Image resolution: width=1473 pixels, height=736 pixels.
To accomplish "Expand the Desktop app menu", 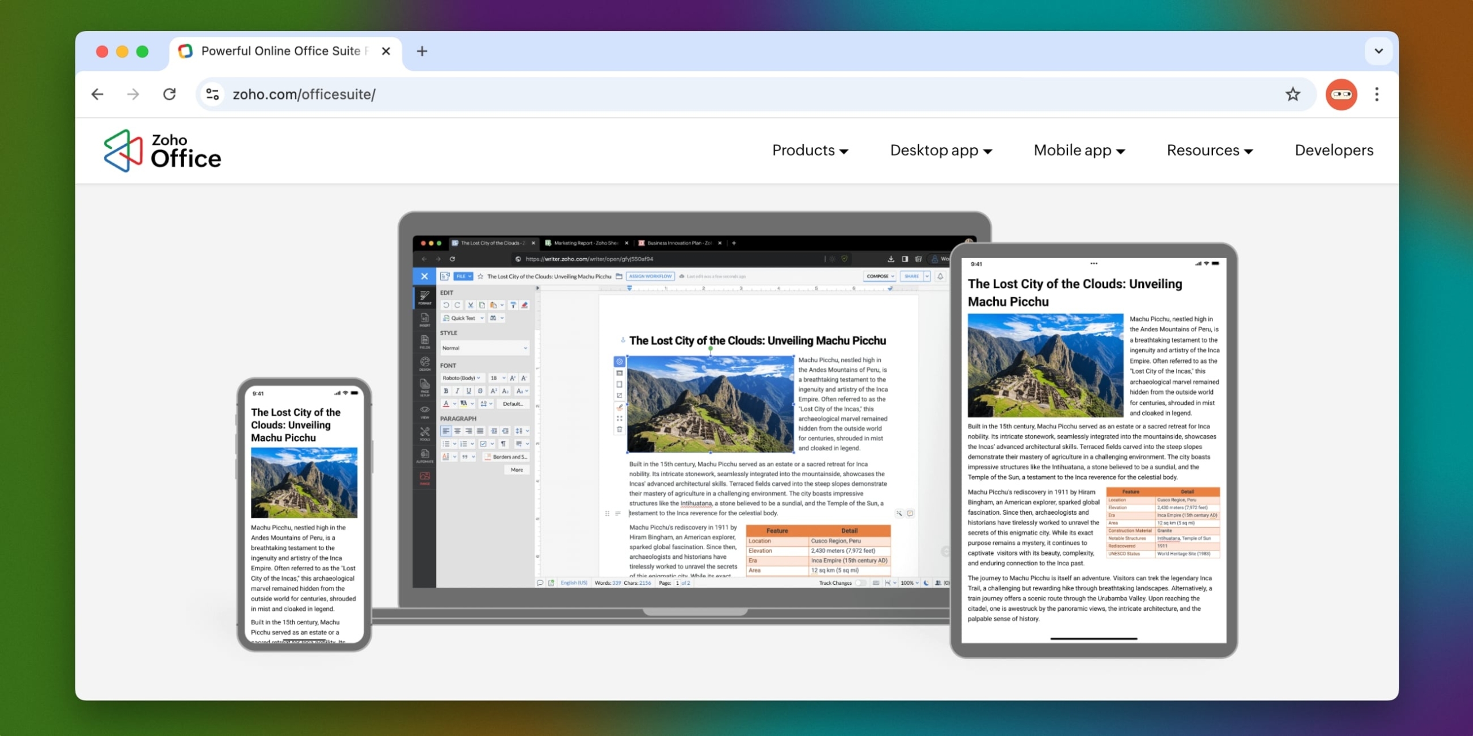I will coord(941,151).
